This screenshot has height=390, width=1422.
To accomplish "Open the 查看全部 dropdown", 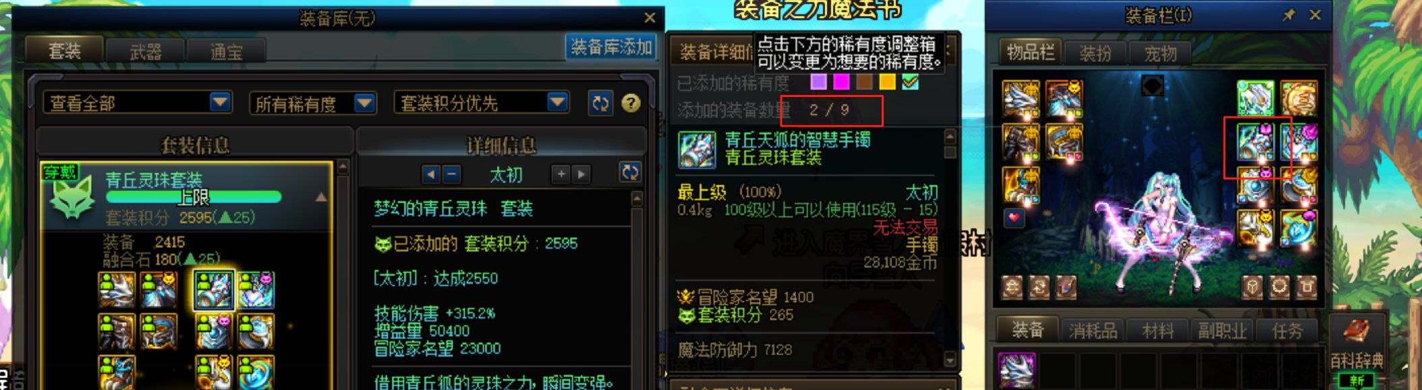I will click(138, 103).
